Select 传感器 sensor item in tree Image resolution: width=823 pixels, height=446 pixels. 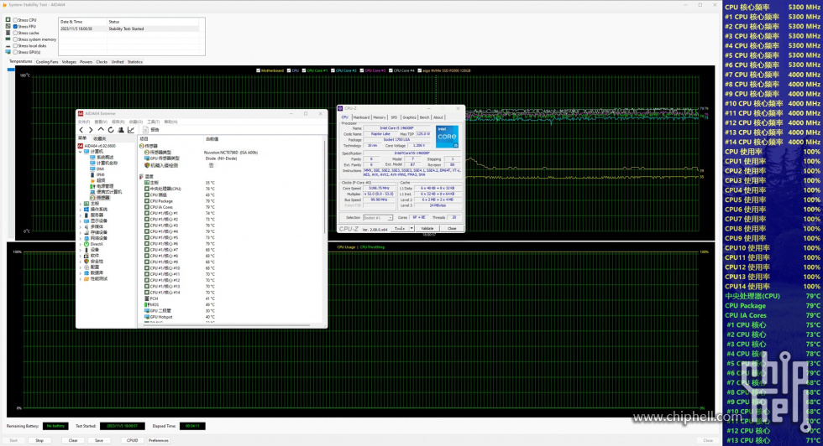pyautogui.click(x=100, y=198)
